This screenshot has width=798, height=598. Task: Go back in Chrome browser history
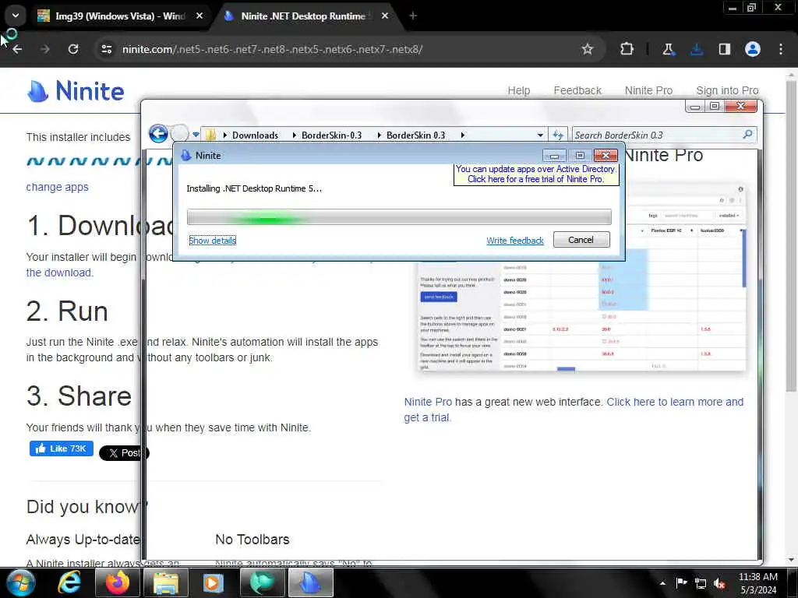(x=17, y=49)
